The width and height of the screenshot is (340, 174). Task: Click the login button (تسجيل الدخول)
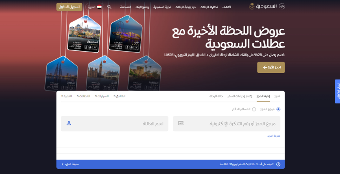tap(69, 7)
